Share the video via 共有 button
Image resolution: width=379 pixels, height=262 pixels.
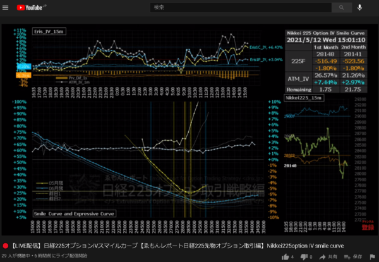(x=328, y=257)
